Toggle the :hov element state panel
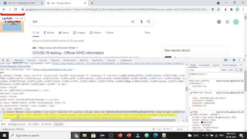 (x=223, y=70)
